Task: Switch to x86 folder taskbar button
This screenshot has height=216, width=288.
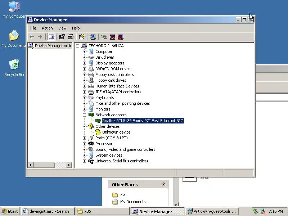Action: [103, 211]
